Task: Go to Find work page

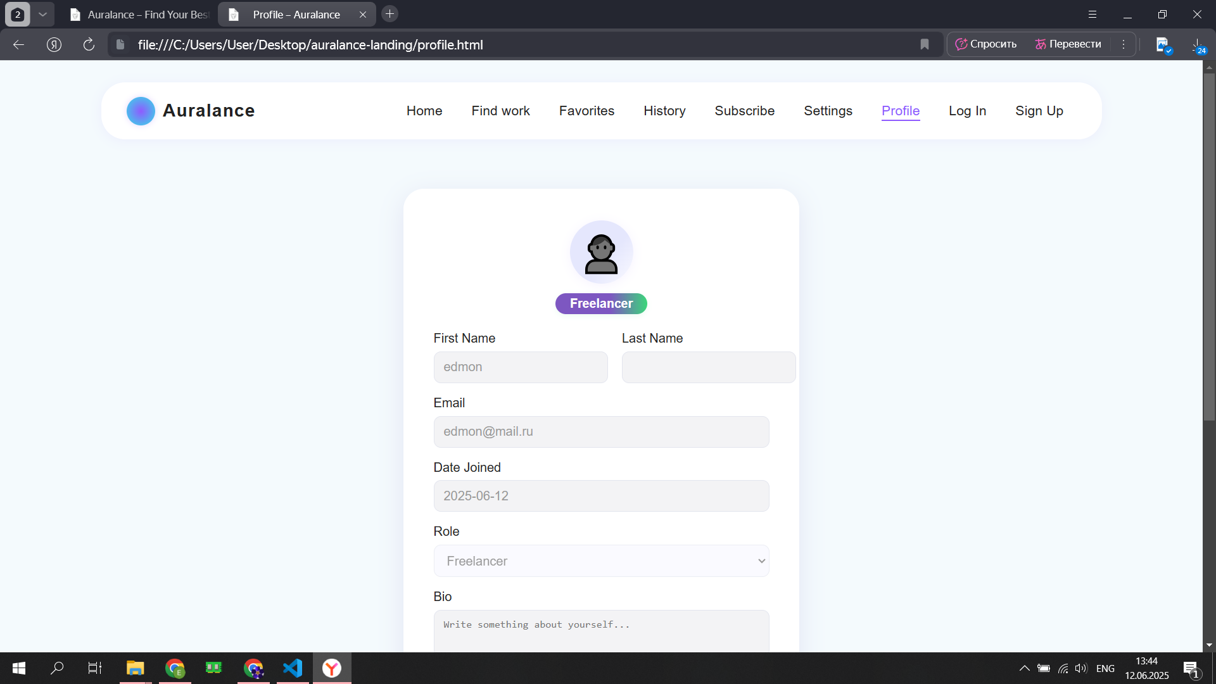Action: click(x=500, y=111)
